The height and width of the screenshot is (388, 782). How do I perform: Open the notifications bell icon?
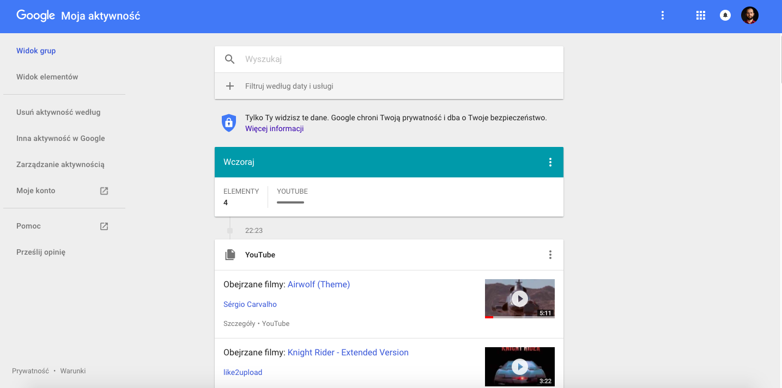click(x=725, y=16)
